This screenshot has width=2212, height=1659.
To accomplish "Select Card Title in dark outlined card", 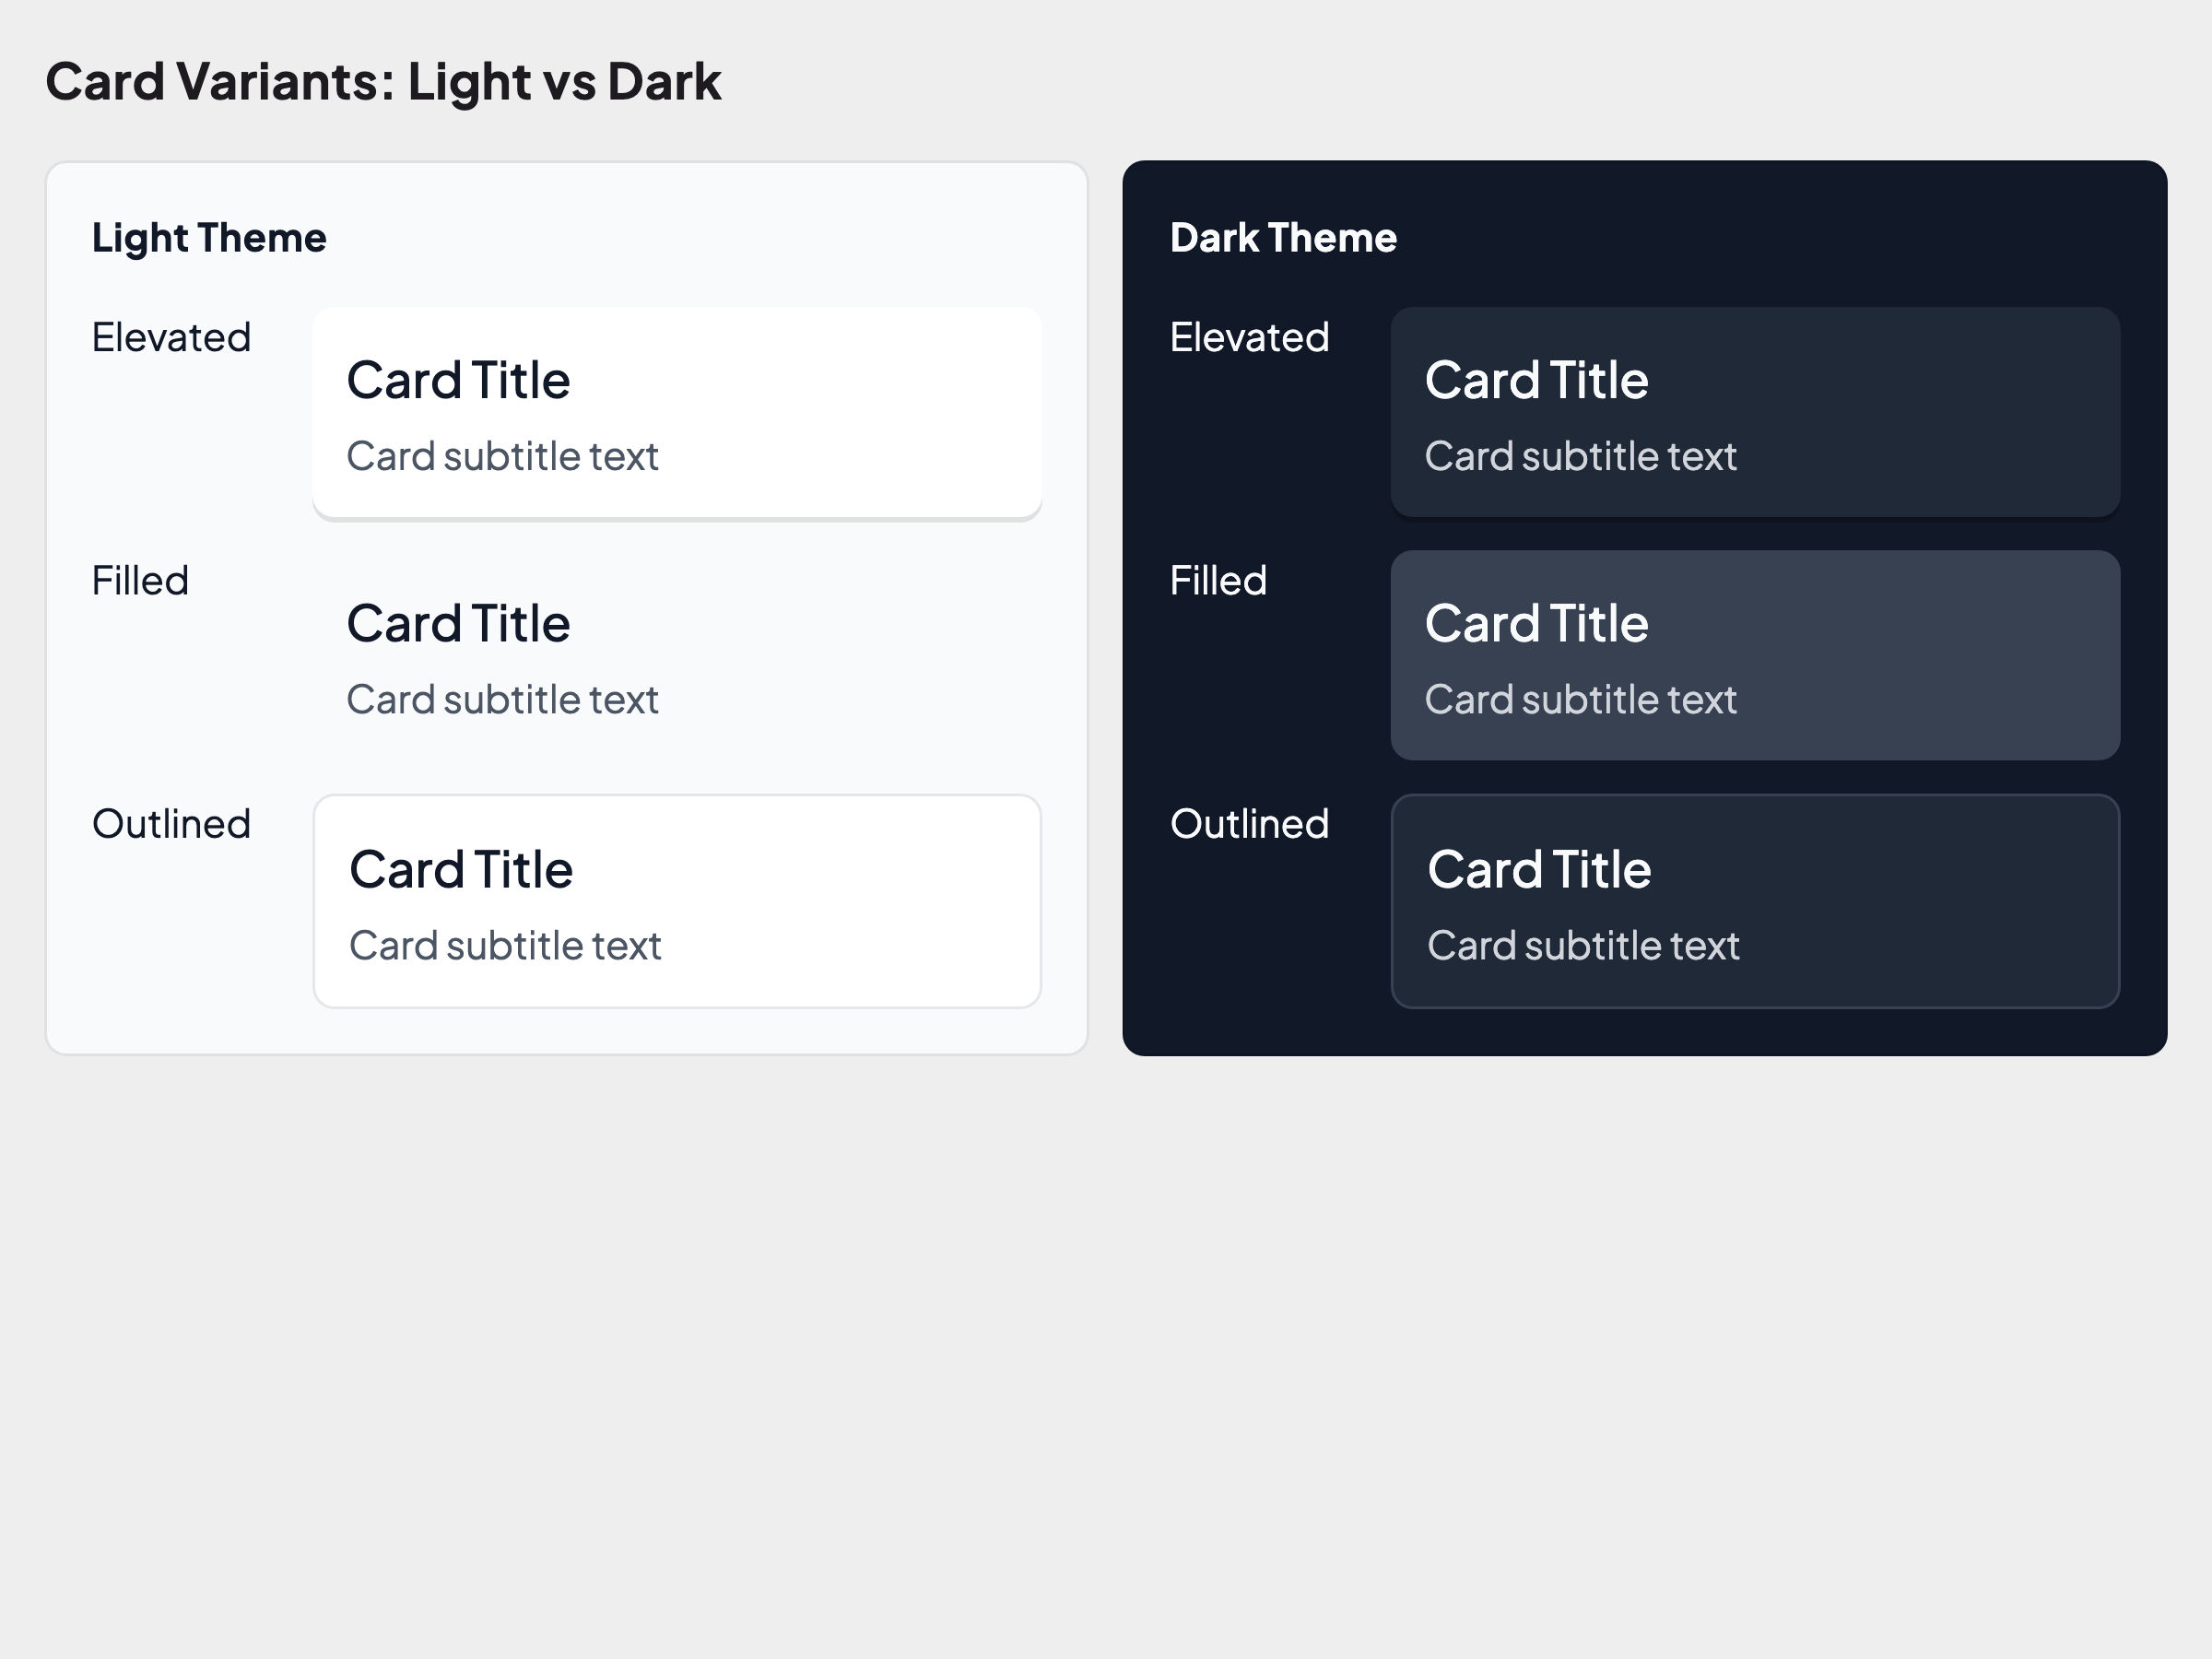I will pyautogui.click(x=1539, y=870).
